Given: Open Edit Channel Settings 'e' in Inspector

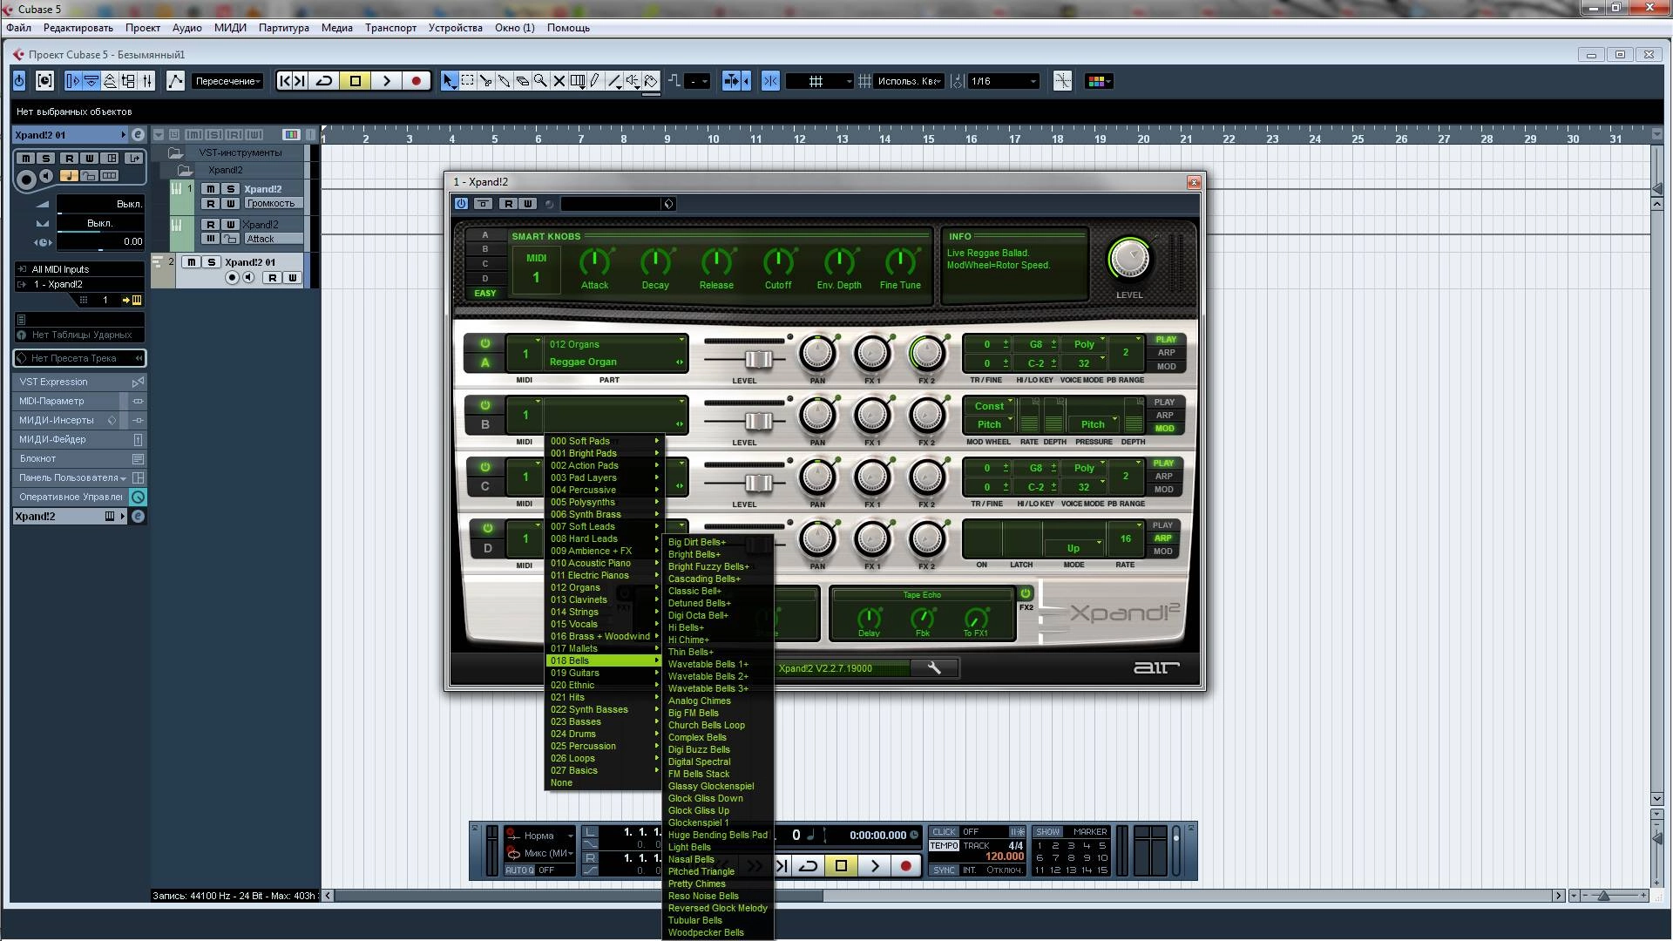Looking at the screenshot, I should coord(138,135).
